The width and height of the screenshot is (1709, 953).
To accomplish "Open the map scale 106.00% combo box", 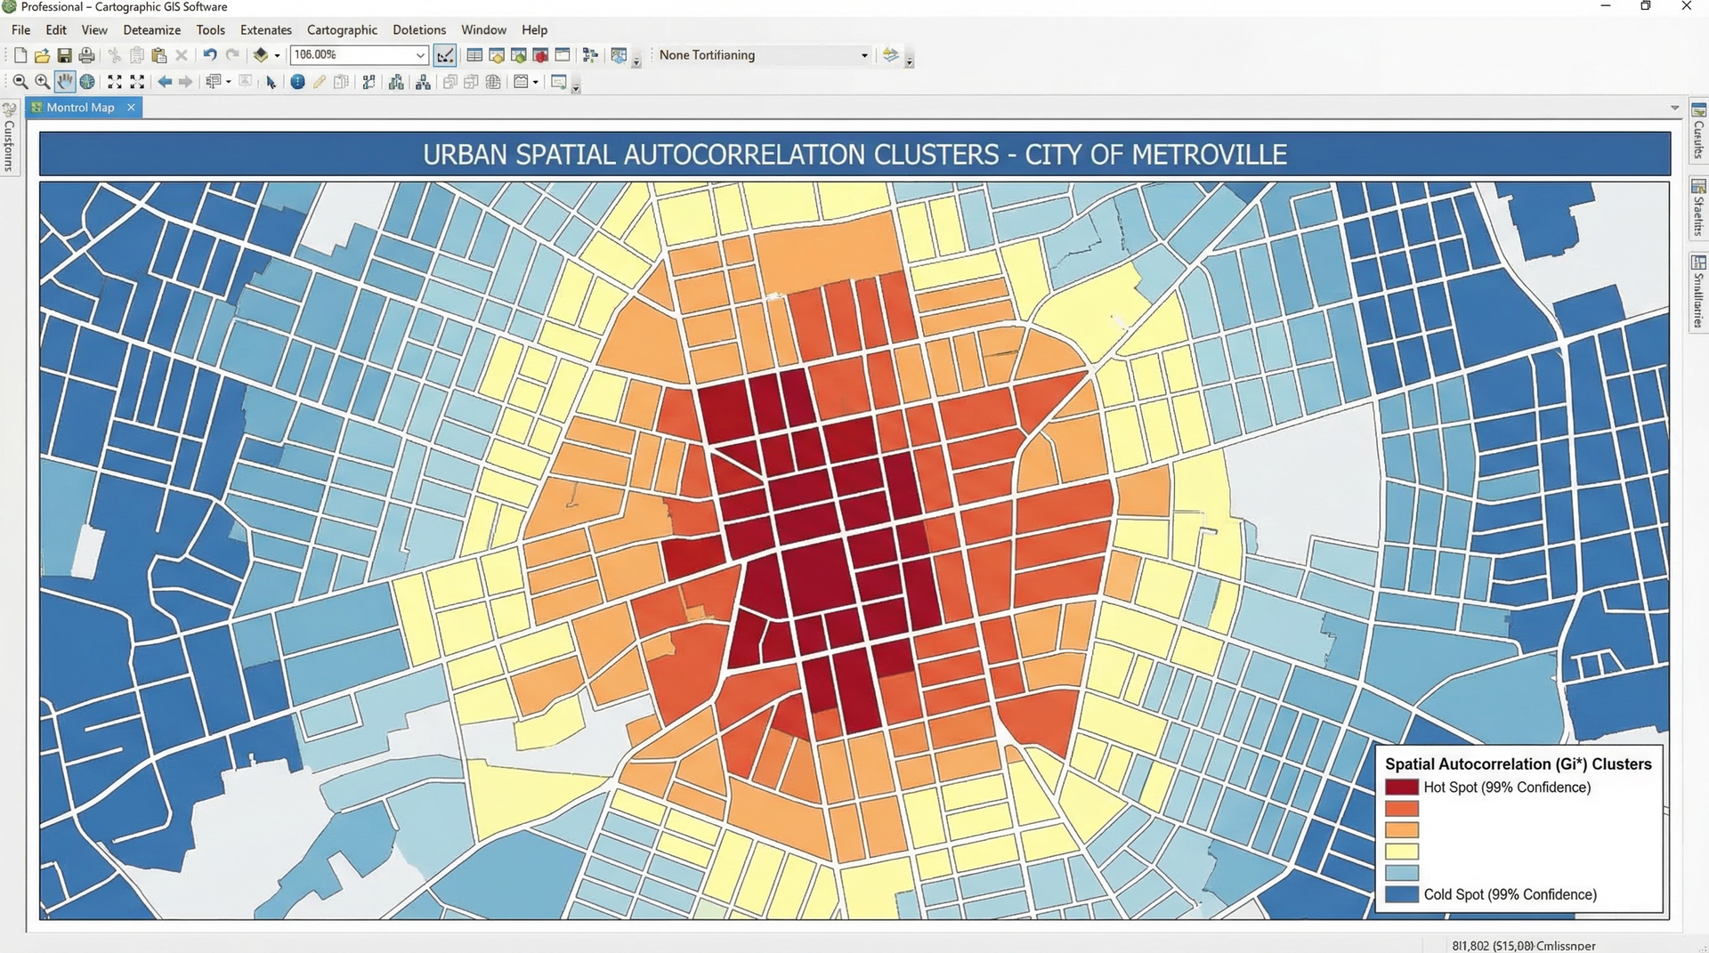I will tap(359, 55).
